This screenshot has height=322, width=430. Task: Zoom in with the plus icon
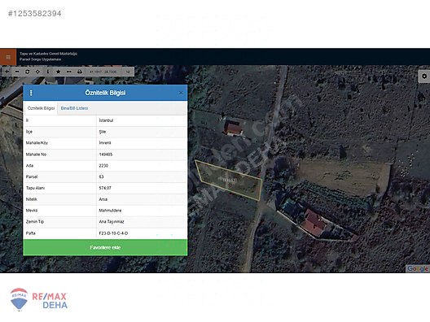(x=7, y=72)
